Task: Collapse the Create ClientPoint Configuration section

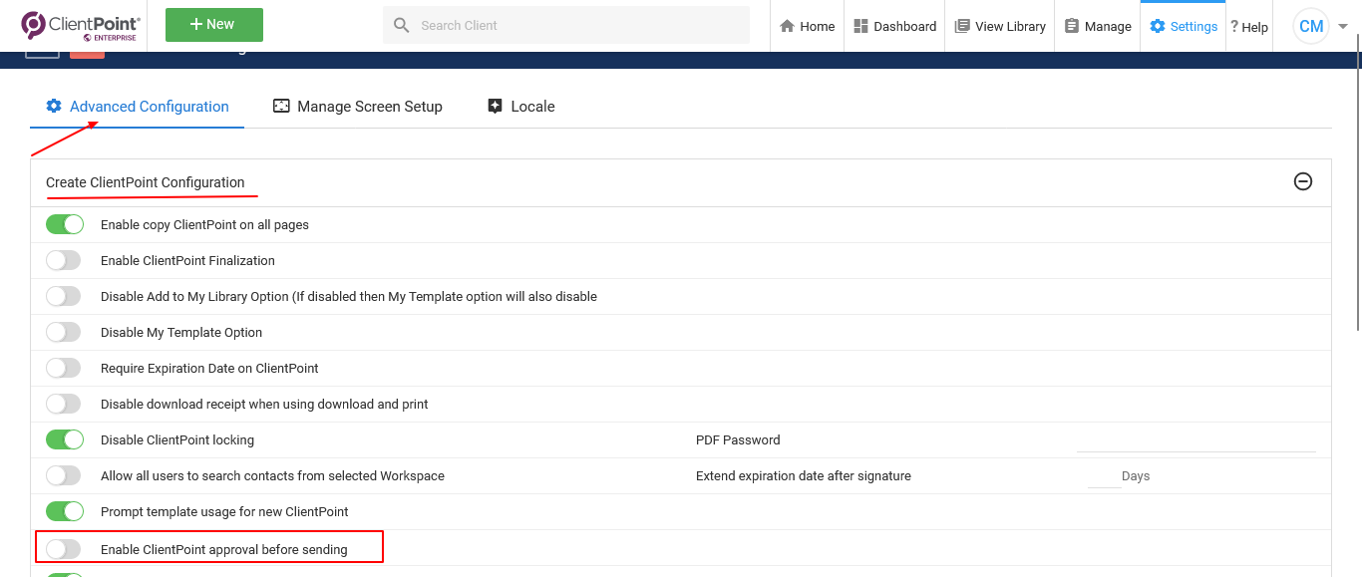Action: 1302,181
